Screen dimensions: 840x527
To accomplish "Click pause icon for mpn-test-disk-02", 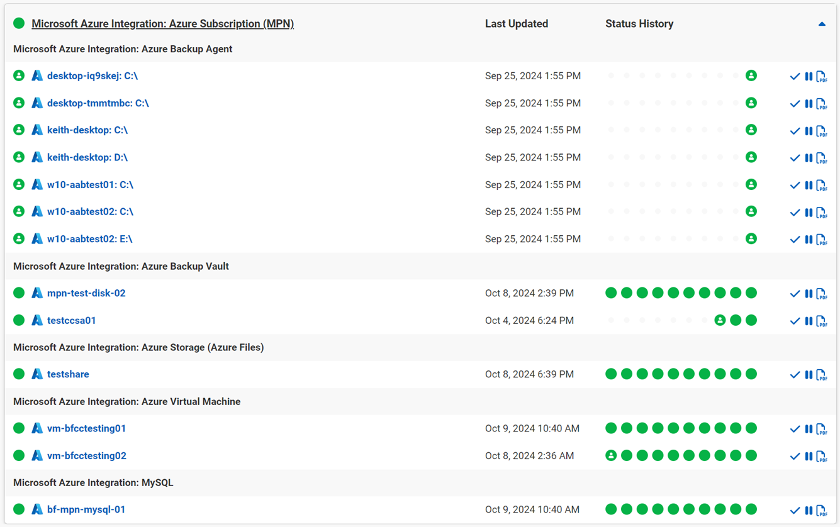I will (809, 294).
